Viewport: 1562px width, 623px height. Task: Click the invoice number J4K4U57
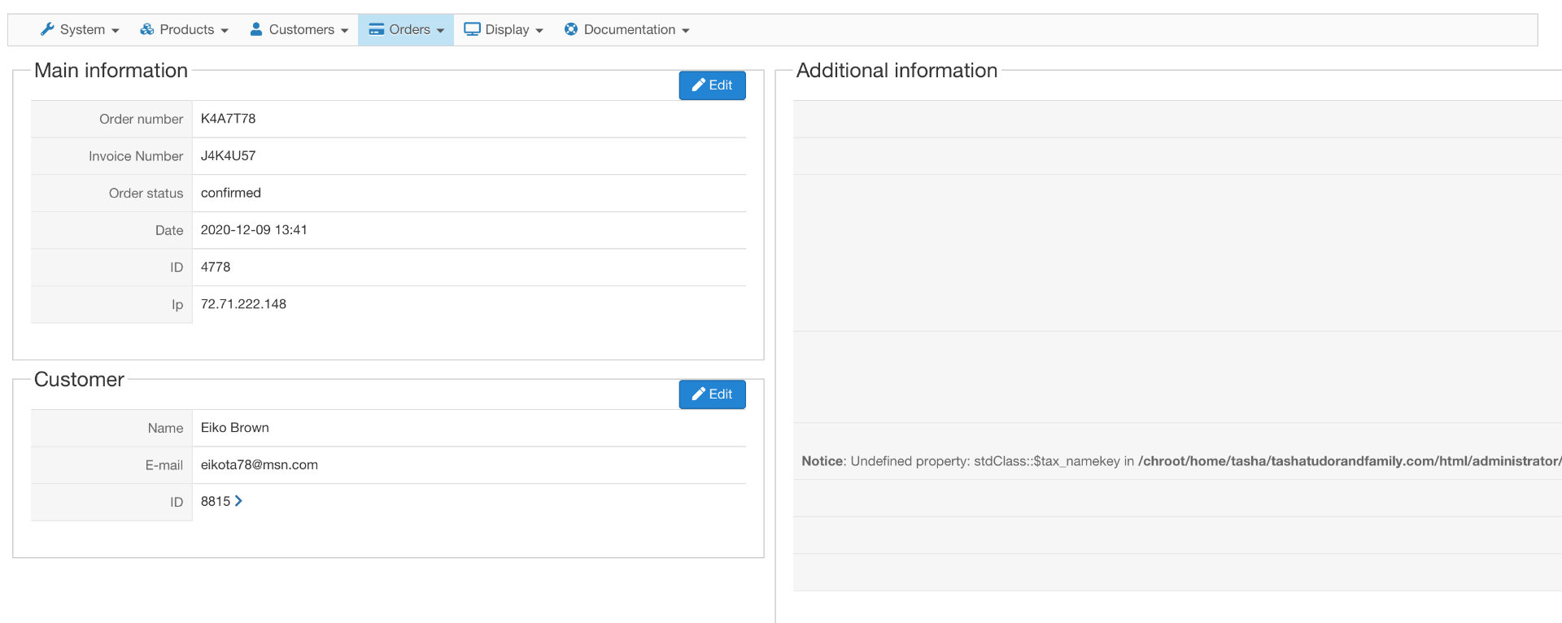pyautogui.click(x=228, y=156)
